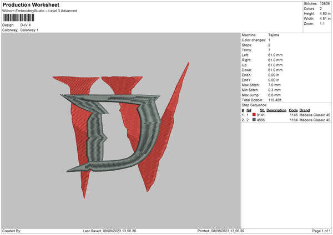Click the 'Production Worksheet' heading

31,4
